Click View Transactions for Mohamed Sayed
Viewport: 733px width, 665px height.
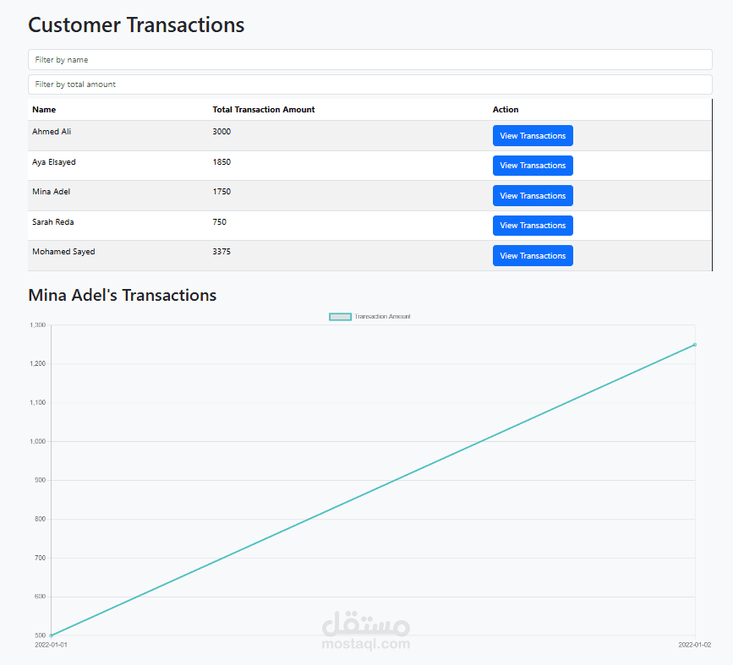[533, 255]
